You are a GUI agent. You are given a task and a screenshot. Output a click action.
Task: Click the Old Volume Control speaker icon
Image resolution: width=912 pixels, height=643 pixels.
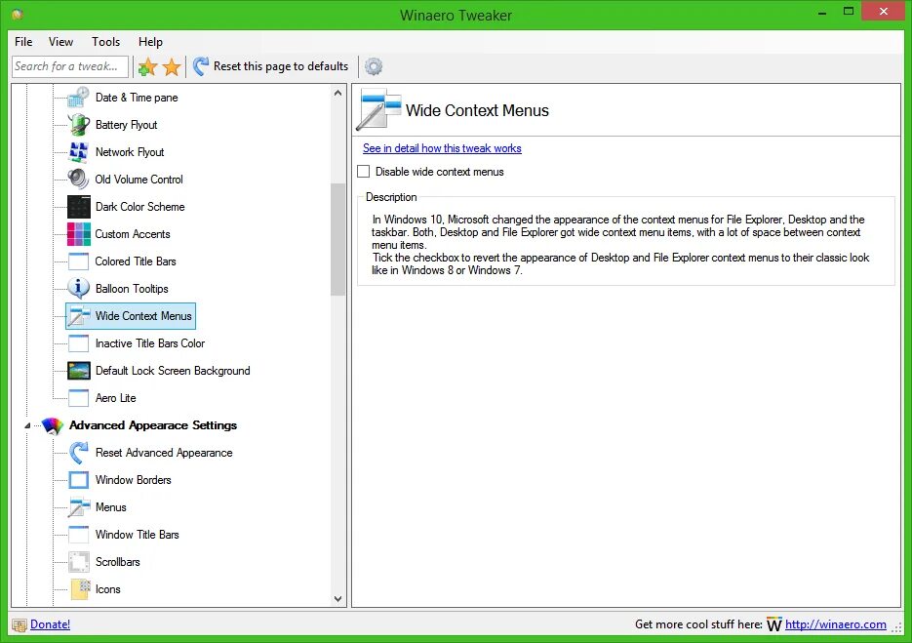click(x=79, y=180)
